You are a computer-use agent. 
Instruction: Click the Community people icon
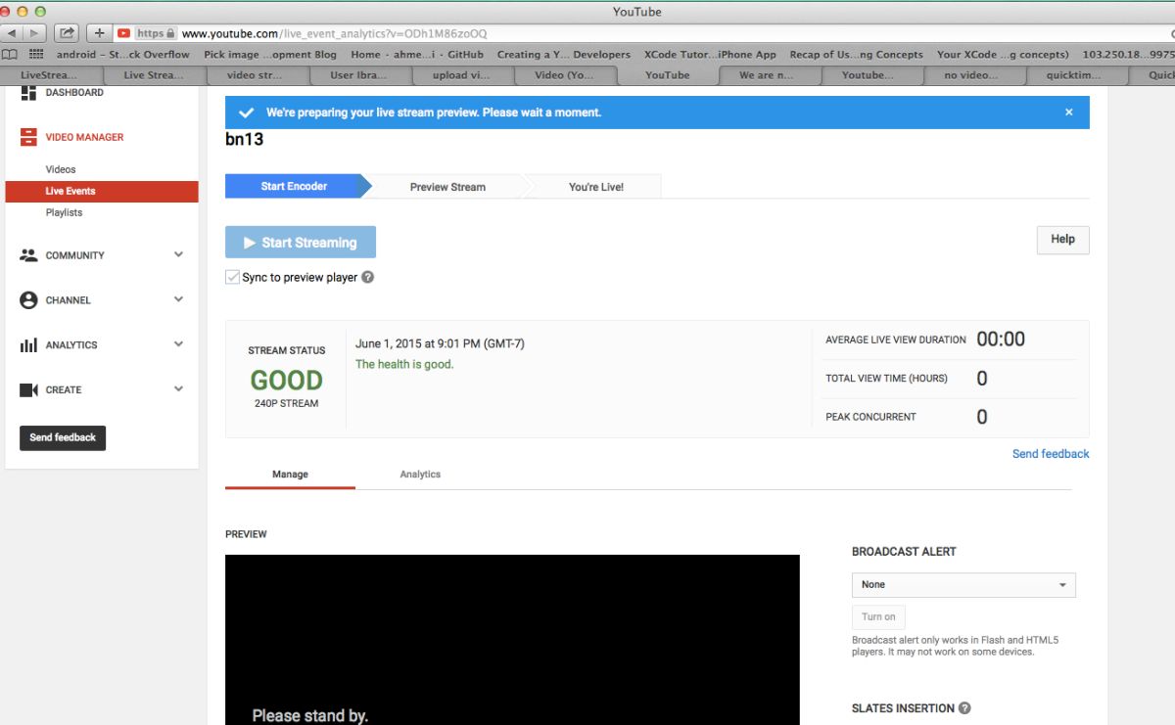pos(28,255)
